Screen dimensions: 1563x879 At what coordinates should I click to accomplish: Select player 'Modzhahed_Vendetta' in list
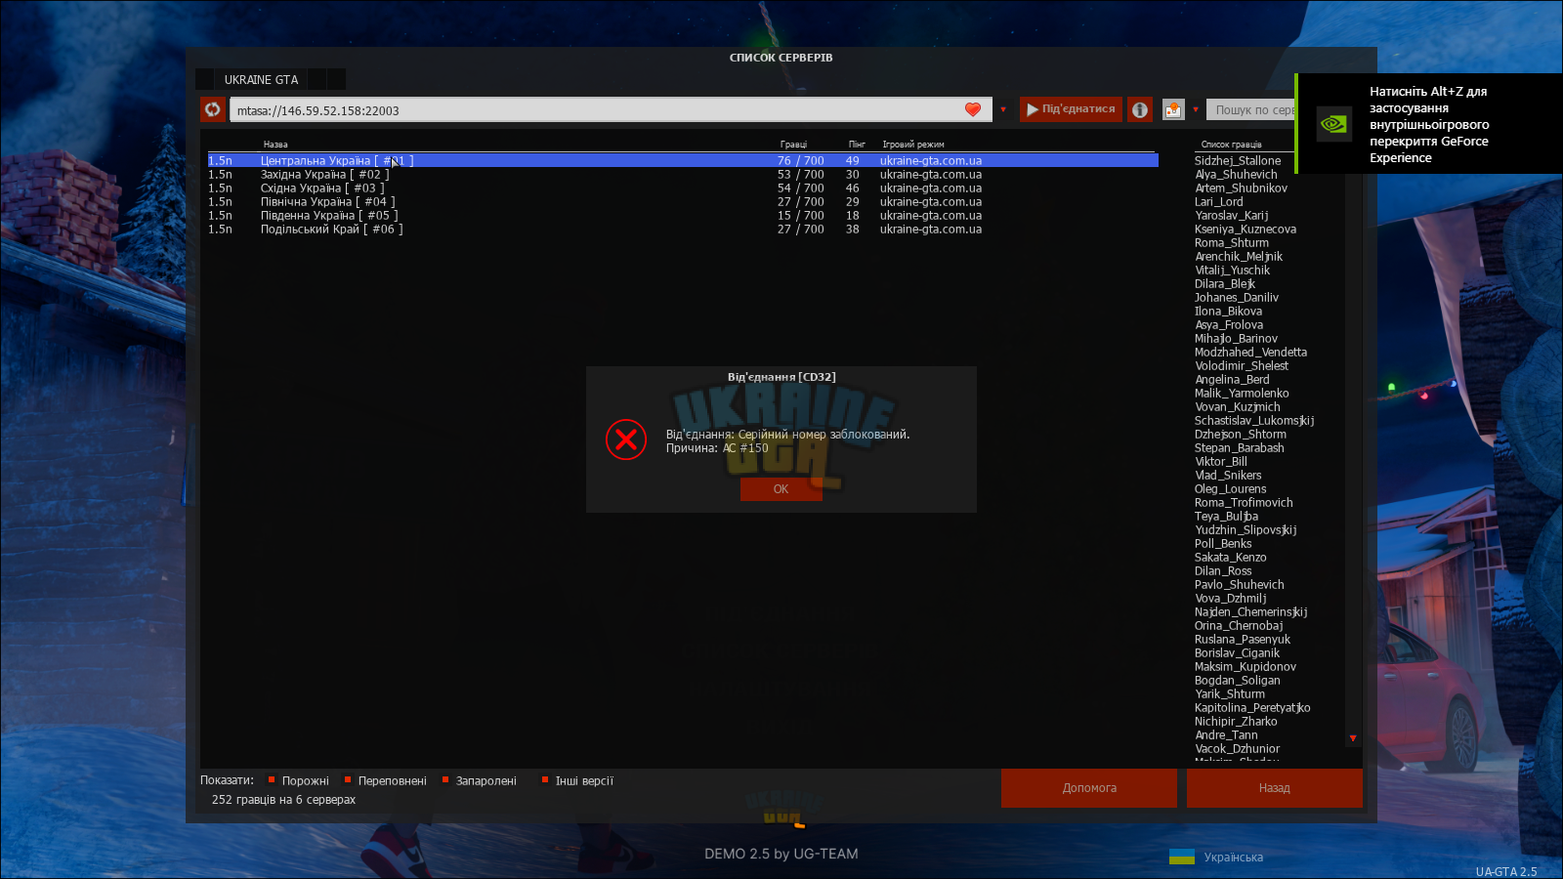click(1250, 353)
